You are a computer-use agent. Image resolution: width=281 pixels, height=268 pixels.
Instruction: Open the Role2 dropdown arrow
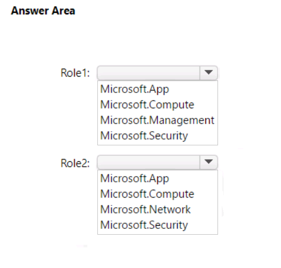[x=209, y=162]
